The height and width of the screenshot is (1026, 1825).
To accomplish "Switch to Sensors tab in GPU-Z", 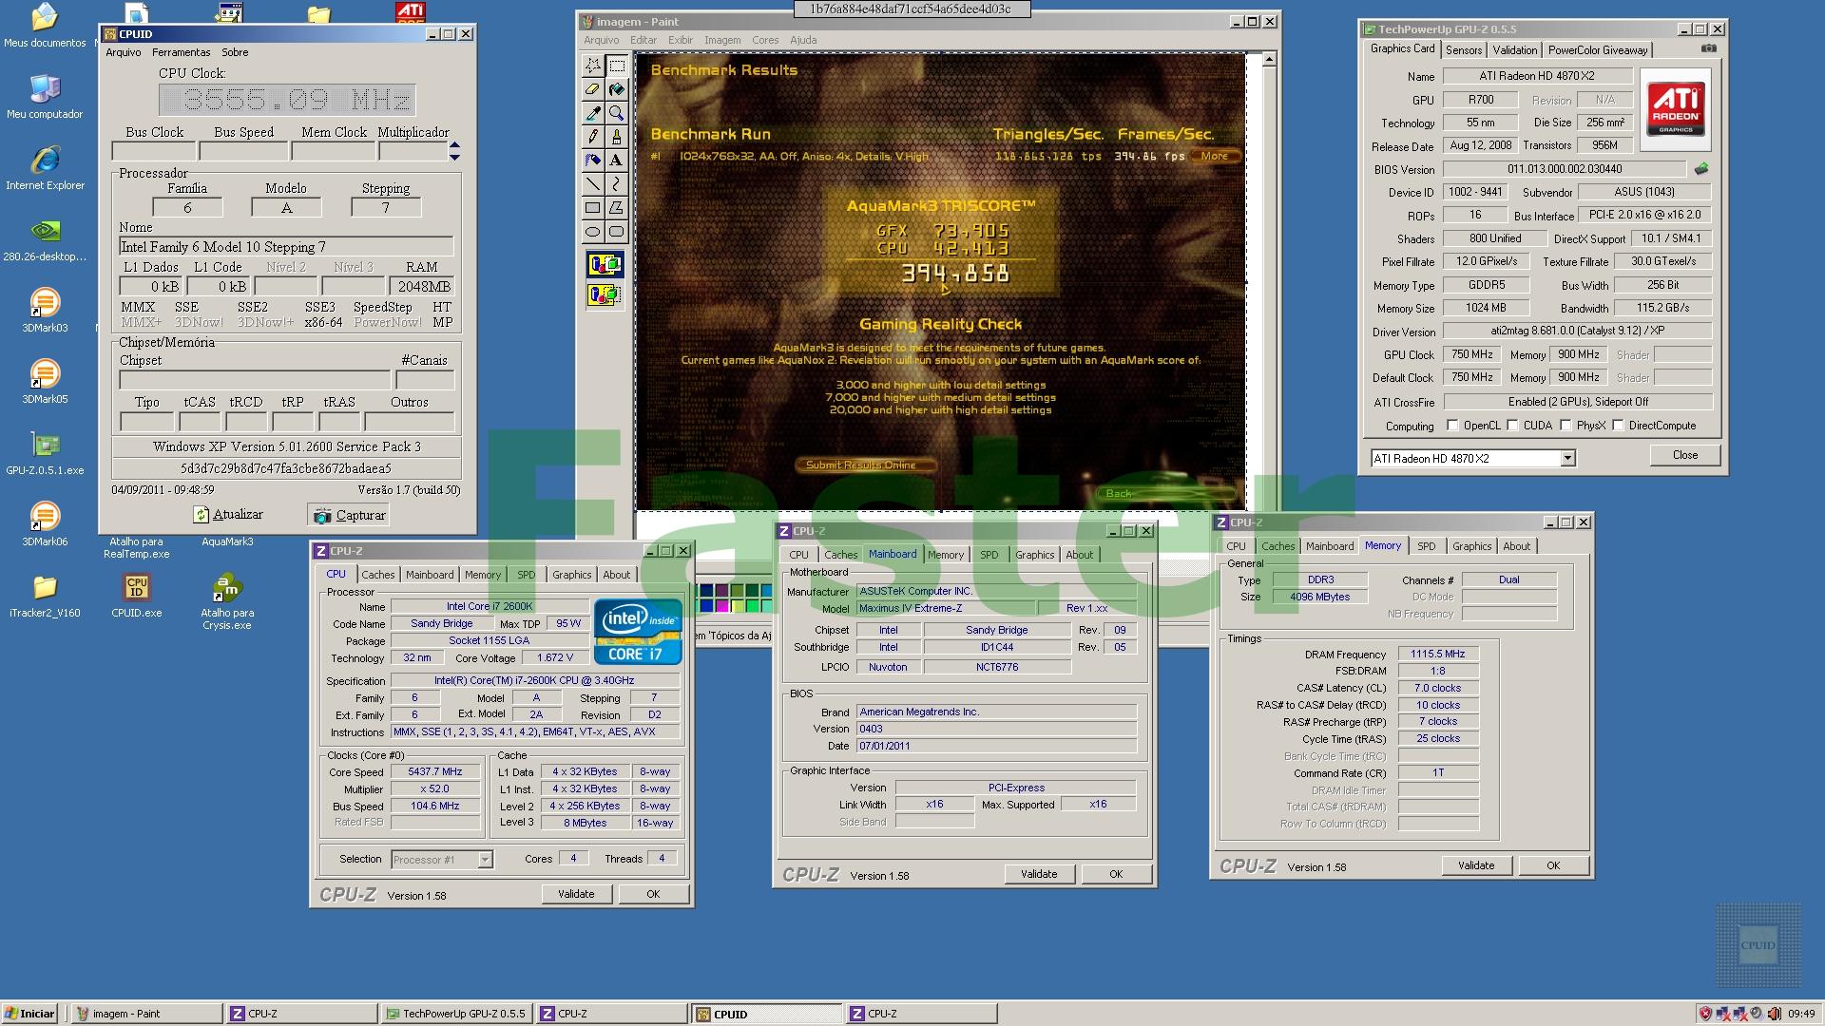I will (x=1464, y=50).
